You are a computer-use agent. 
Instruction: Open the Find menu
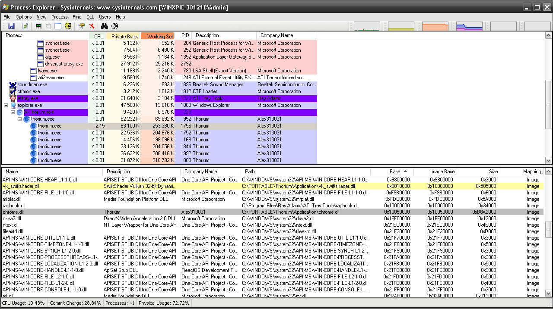[77, 17]
